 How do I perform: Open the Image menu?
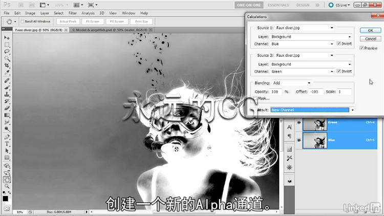click(30, 13)
